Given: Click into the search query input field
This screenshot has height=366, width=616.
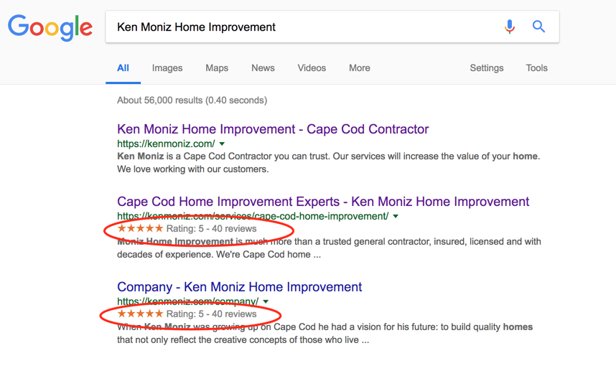Looking at the screenshot, I should point(302,27).
